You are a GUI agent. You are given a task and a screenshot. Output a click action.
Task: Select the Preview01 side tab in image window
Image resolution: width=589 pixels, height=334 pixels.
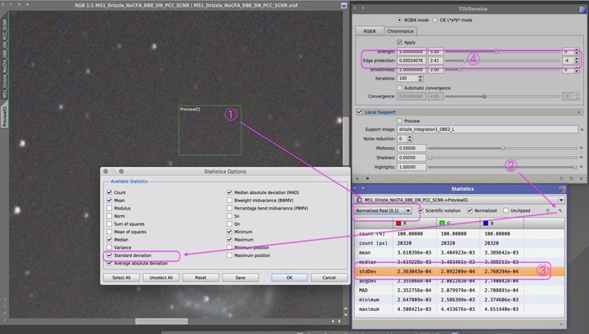5,115
